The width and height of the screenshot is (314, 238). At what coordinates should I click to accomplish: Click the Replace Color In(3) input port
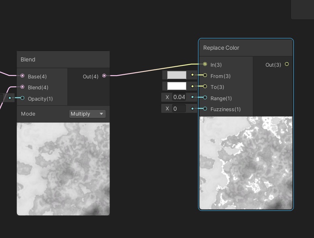tap(205, 64)
